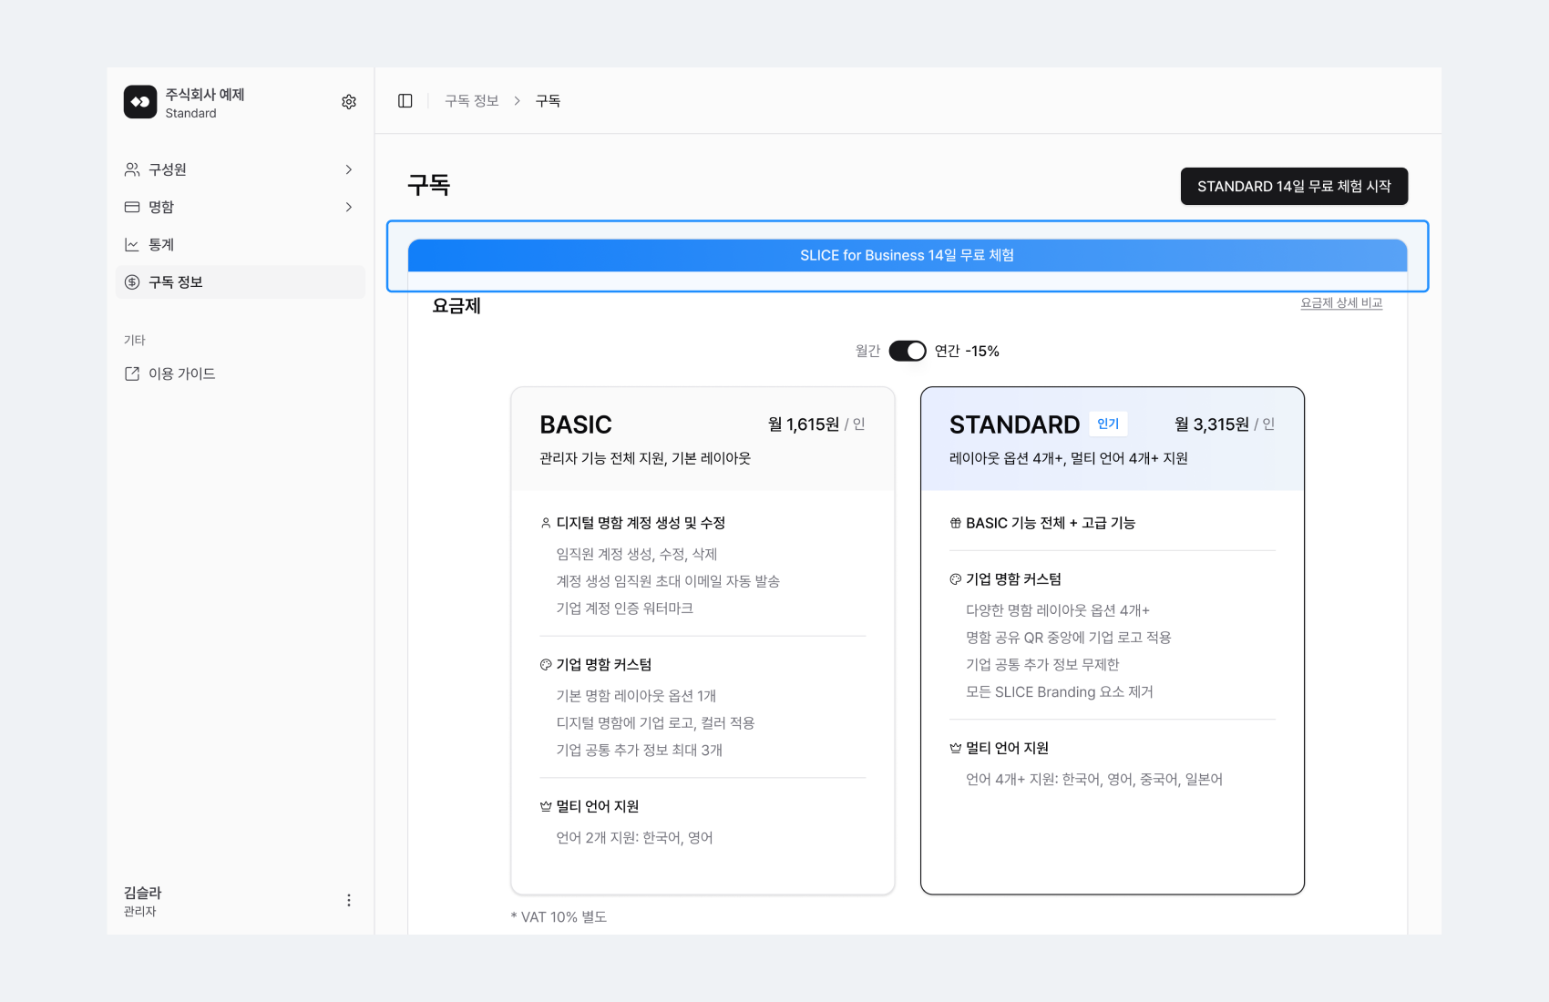1549x1002 pixels.
Task: Select the BASIC plan card title
Action: (576, 424)
